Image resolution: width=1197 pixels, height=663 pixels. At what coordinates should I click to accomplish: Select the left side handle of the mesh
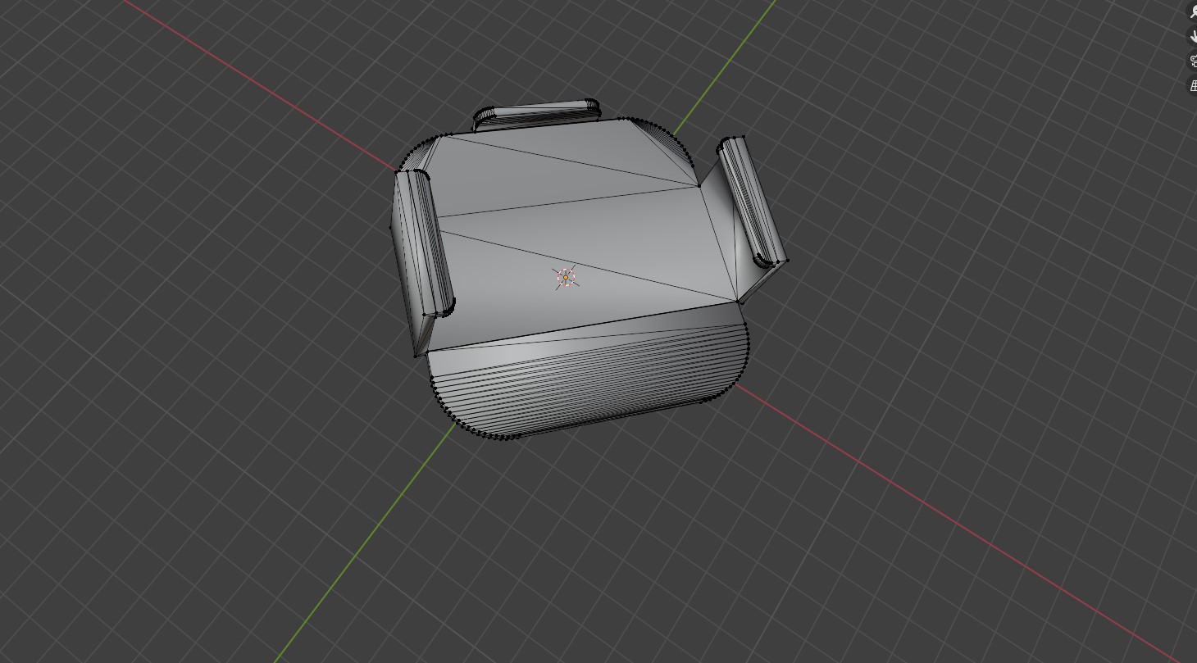tap(424, 246)
